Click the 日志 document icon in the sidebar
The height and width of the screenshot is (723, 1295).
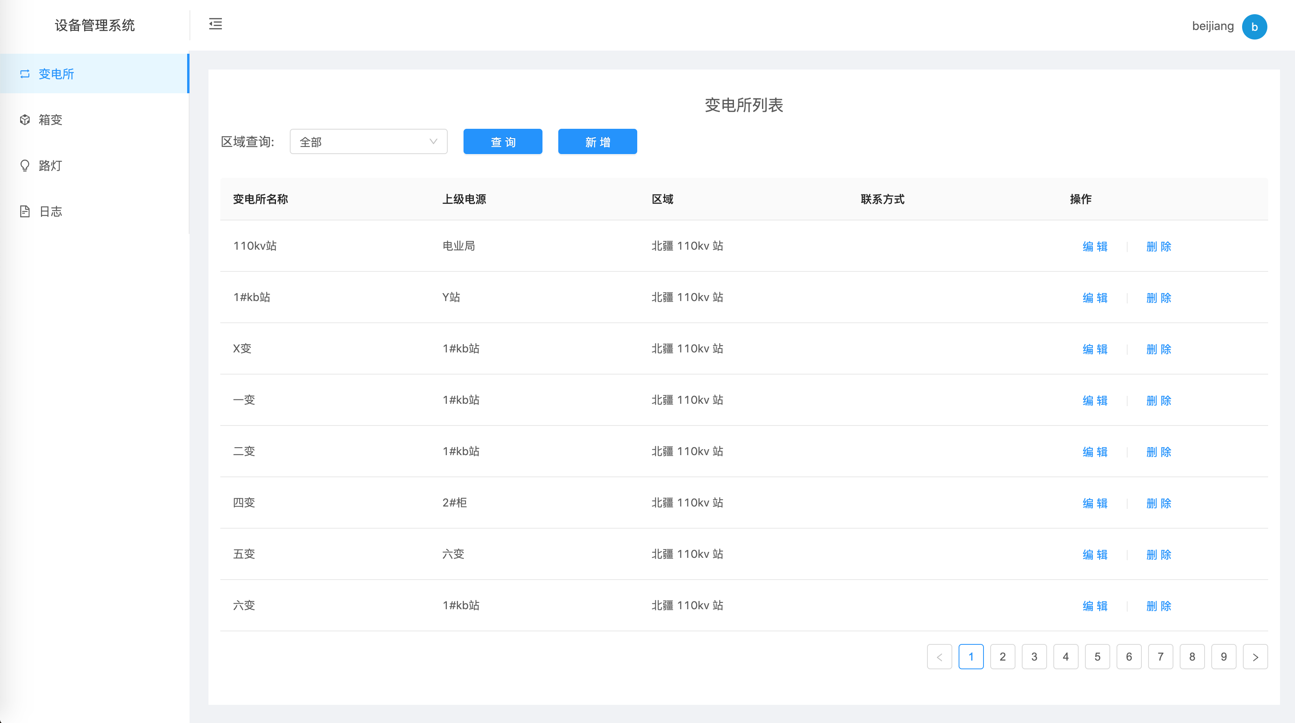(x=24, y=211)
